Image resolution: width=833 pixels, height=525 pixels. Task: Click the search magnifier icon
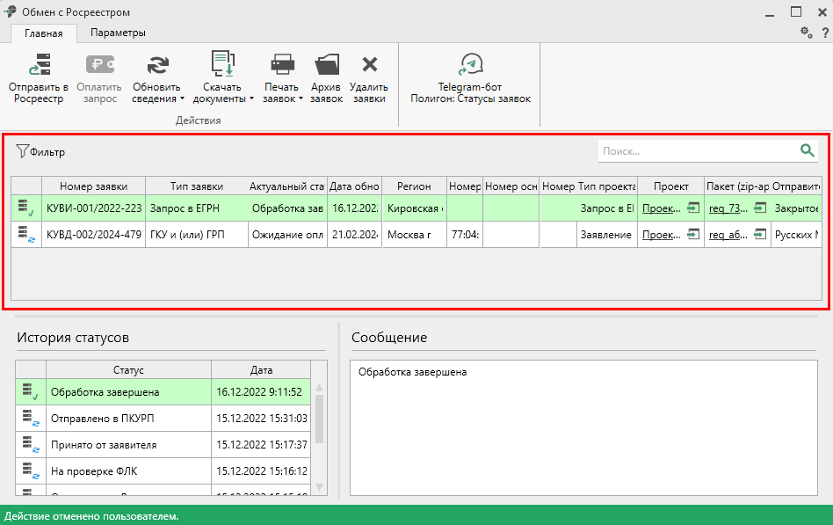[808, 150]
